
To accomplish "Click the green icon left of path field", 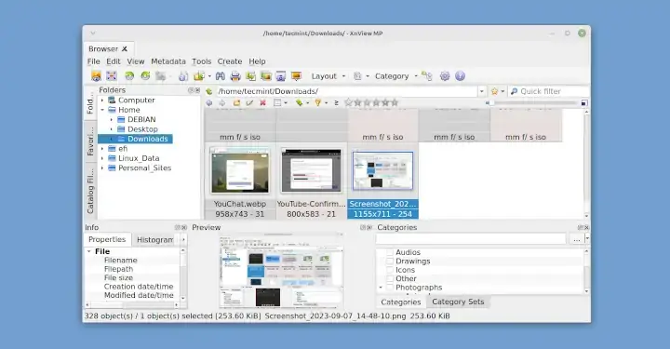I will (209, 91).
